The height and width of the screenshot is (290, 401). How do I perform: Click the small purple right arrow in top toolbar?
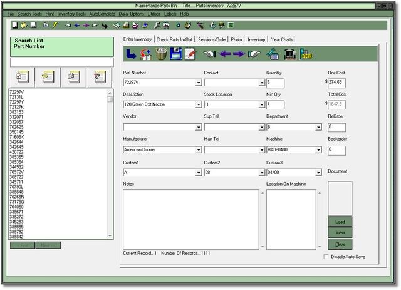coord(86,26)
